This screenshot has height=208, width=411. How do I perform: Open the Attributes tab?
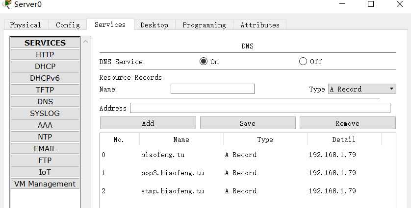260,25
